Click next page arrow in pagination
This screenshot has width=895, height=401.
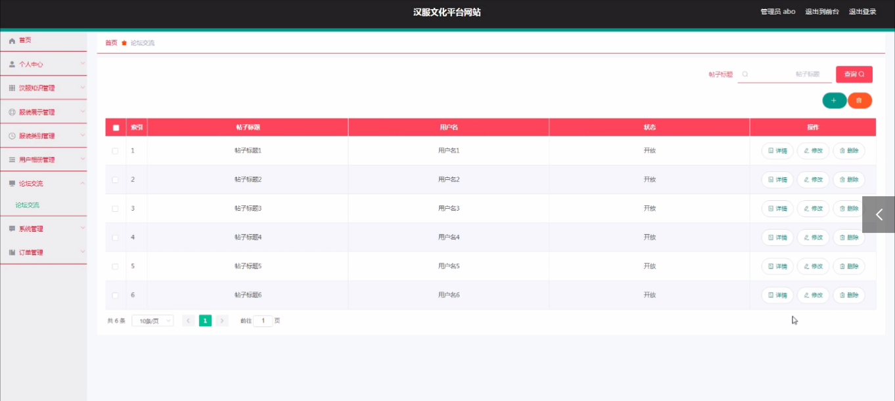[222, 321]
